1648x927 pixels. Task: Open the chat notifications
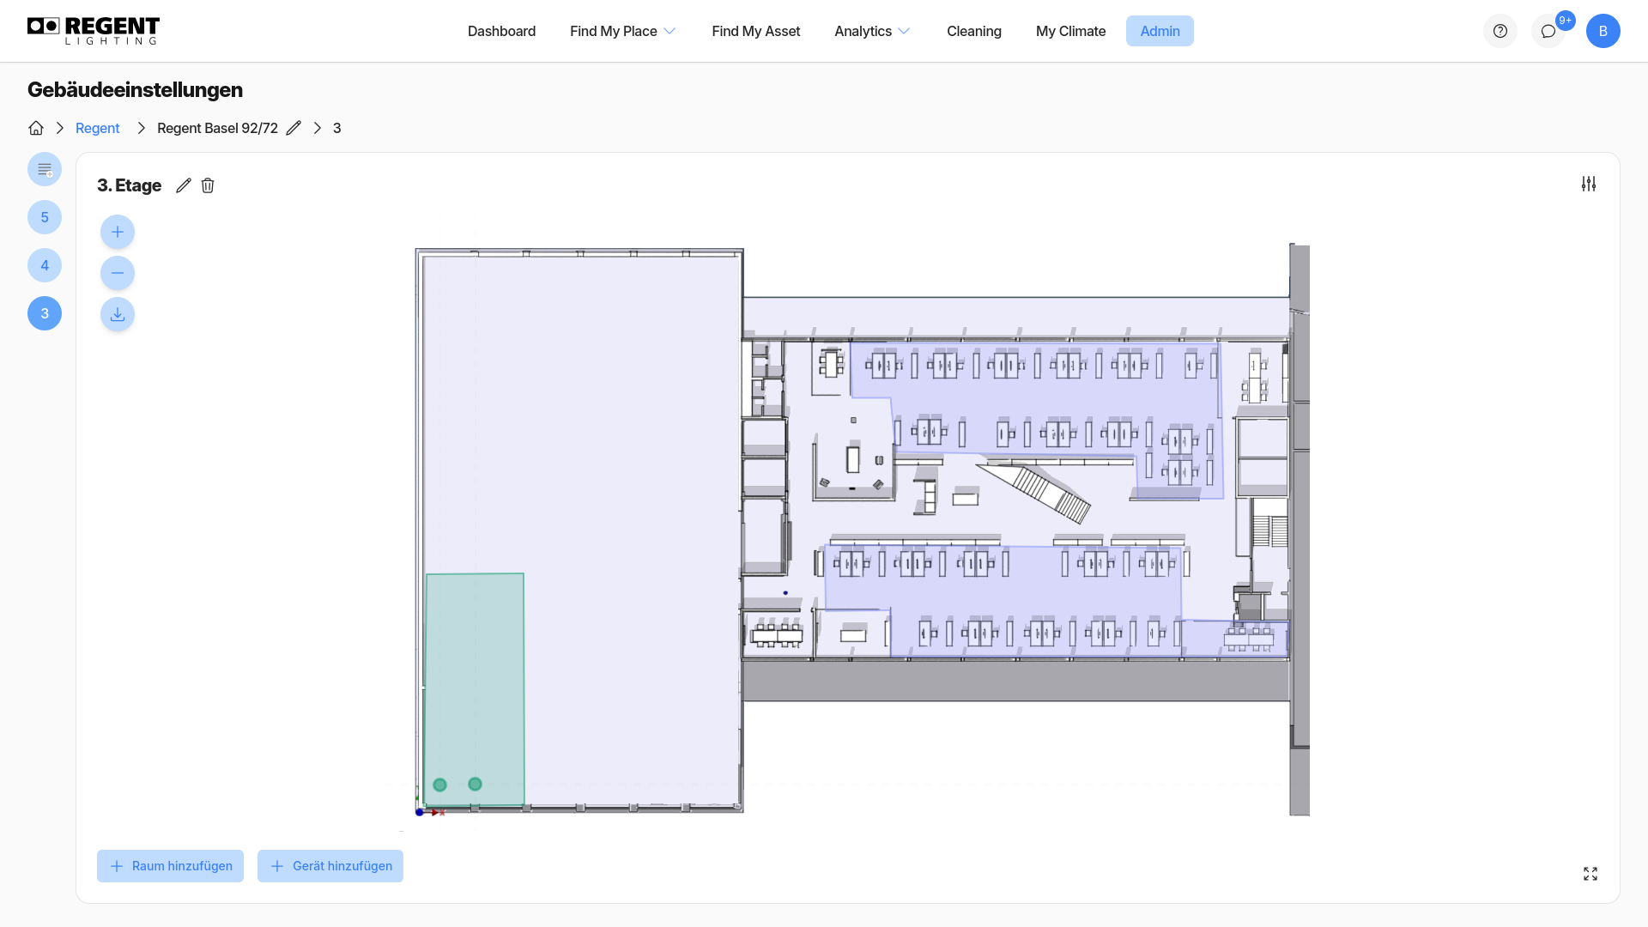[1548, 31]
